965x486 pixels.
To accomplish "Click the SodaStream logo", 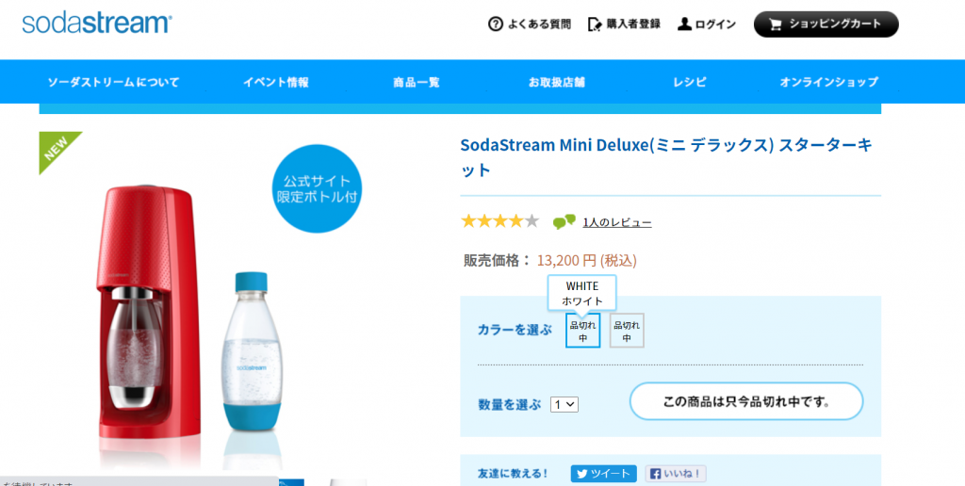I will [96, 24].
